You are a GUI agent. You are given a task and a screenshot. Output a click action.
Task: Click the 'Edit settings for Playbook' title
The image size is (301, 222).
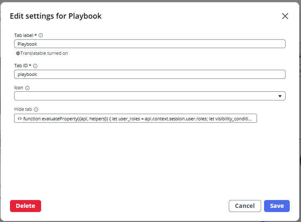coord(56,16)
